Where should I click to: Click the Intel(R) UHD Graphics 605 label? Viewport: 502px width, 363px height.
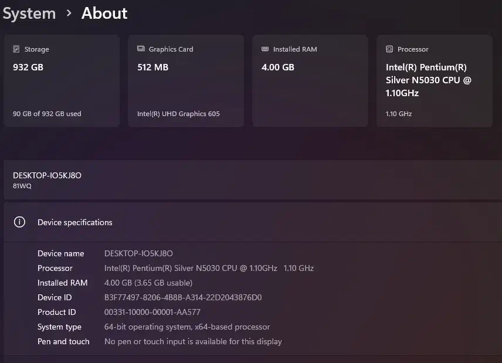click(x=178, y=114)
